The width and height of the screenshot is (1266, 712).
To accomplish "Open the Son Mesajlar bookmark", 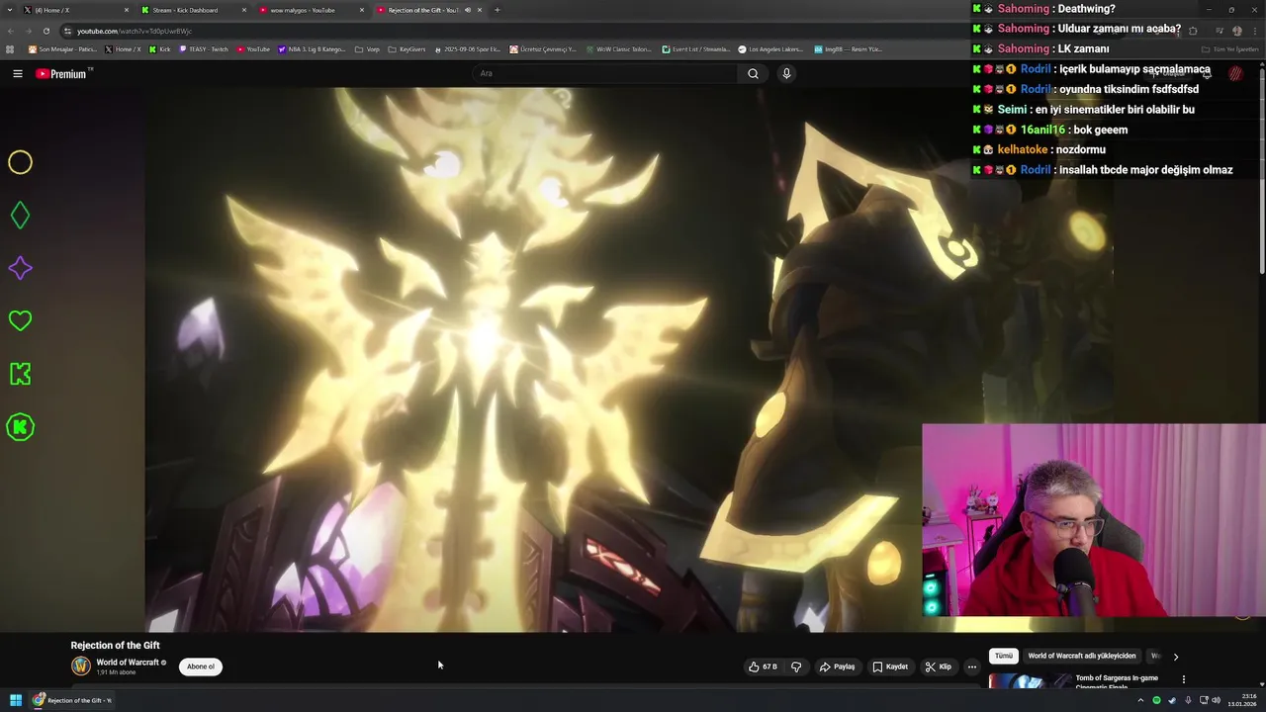I will point(62,48).
